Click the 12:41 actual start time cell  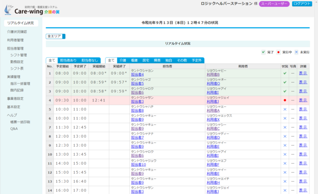click(x=99, y=100)
